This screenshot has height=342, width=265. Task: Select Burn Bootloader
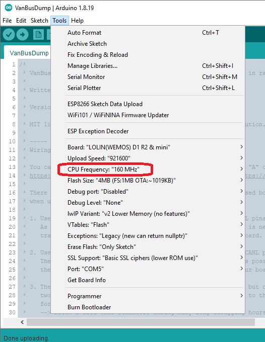pyautogui.click(x=148, y=307)
